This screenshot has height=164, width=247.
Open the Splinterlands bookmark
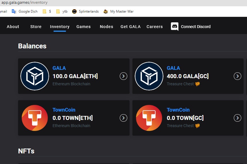point(85,11)
